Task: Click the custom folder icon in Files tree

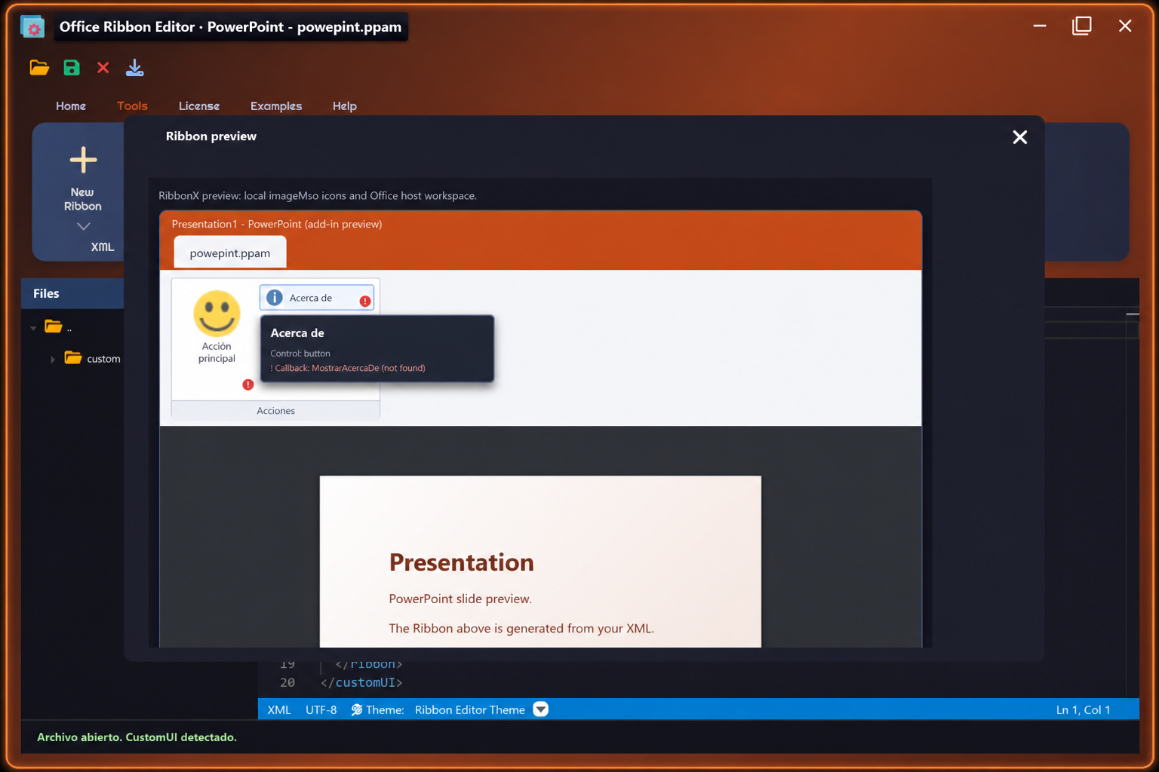Action: pyautogui.click(x=72, y=357)
